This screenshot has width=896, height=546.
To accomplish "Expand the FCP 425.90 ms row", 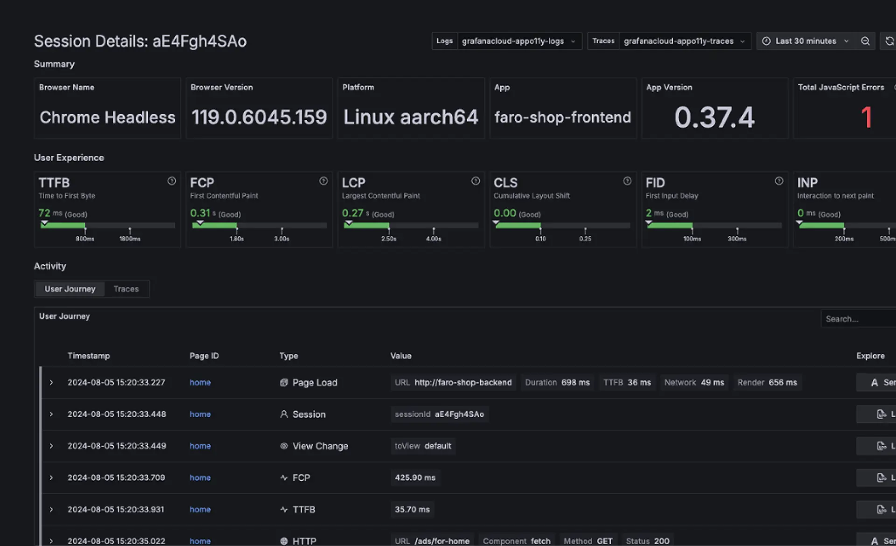I will tap(51, 478).
